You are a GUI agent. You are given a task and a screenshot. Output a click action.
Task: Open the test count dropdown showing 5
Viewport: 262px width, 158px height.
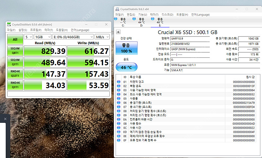tap(28, 37)
